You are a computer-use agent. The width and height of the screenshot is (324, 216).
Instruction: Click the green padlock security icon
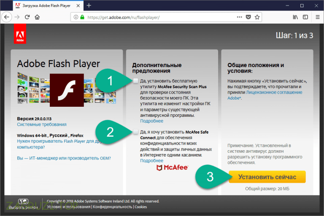[x=82, y=17]
